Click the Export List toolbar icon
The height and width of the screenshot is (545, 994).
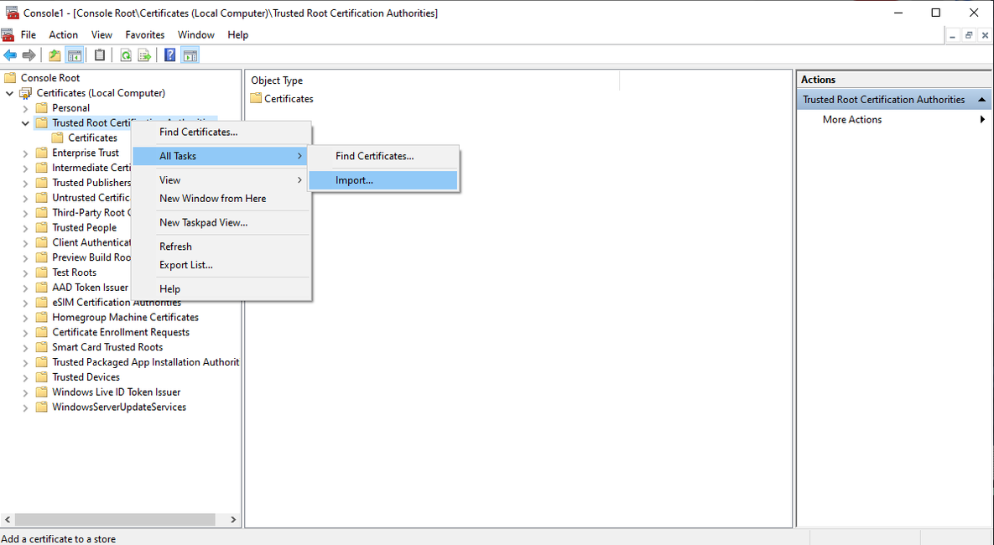click(x=144, y=55)
